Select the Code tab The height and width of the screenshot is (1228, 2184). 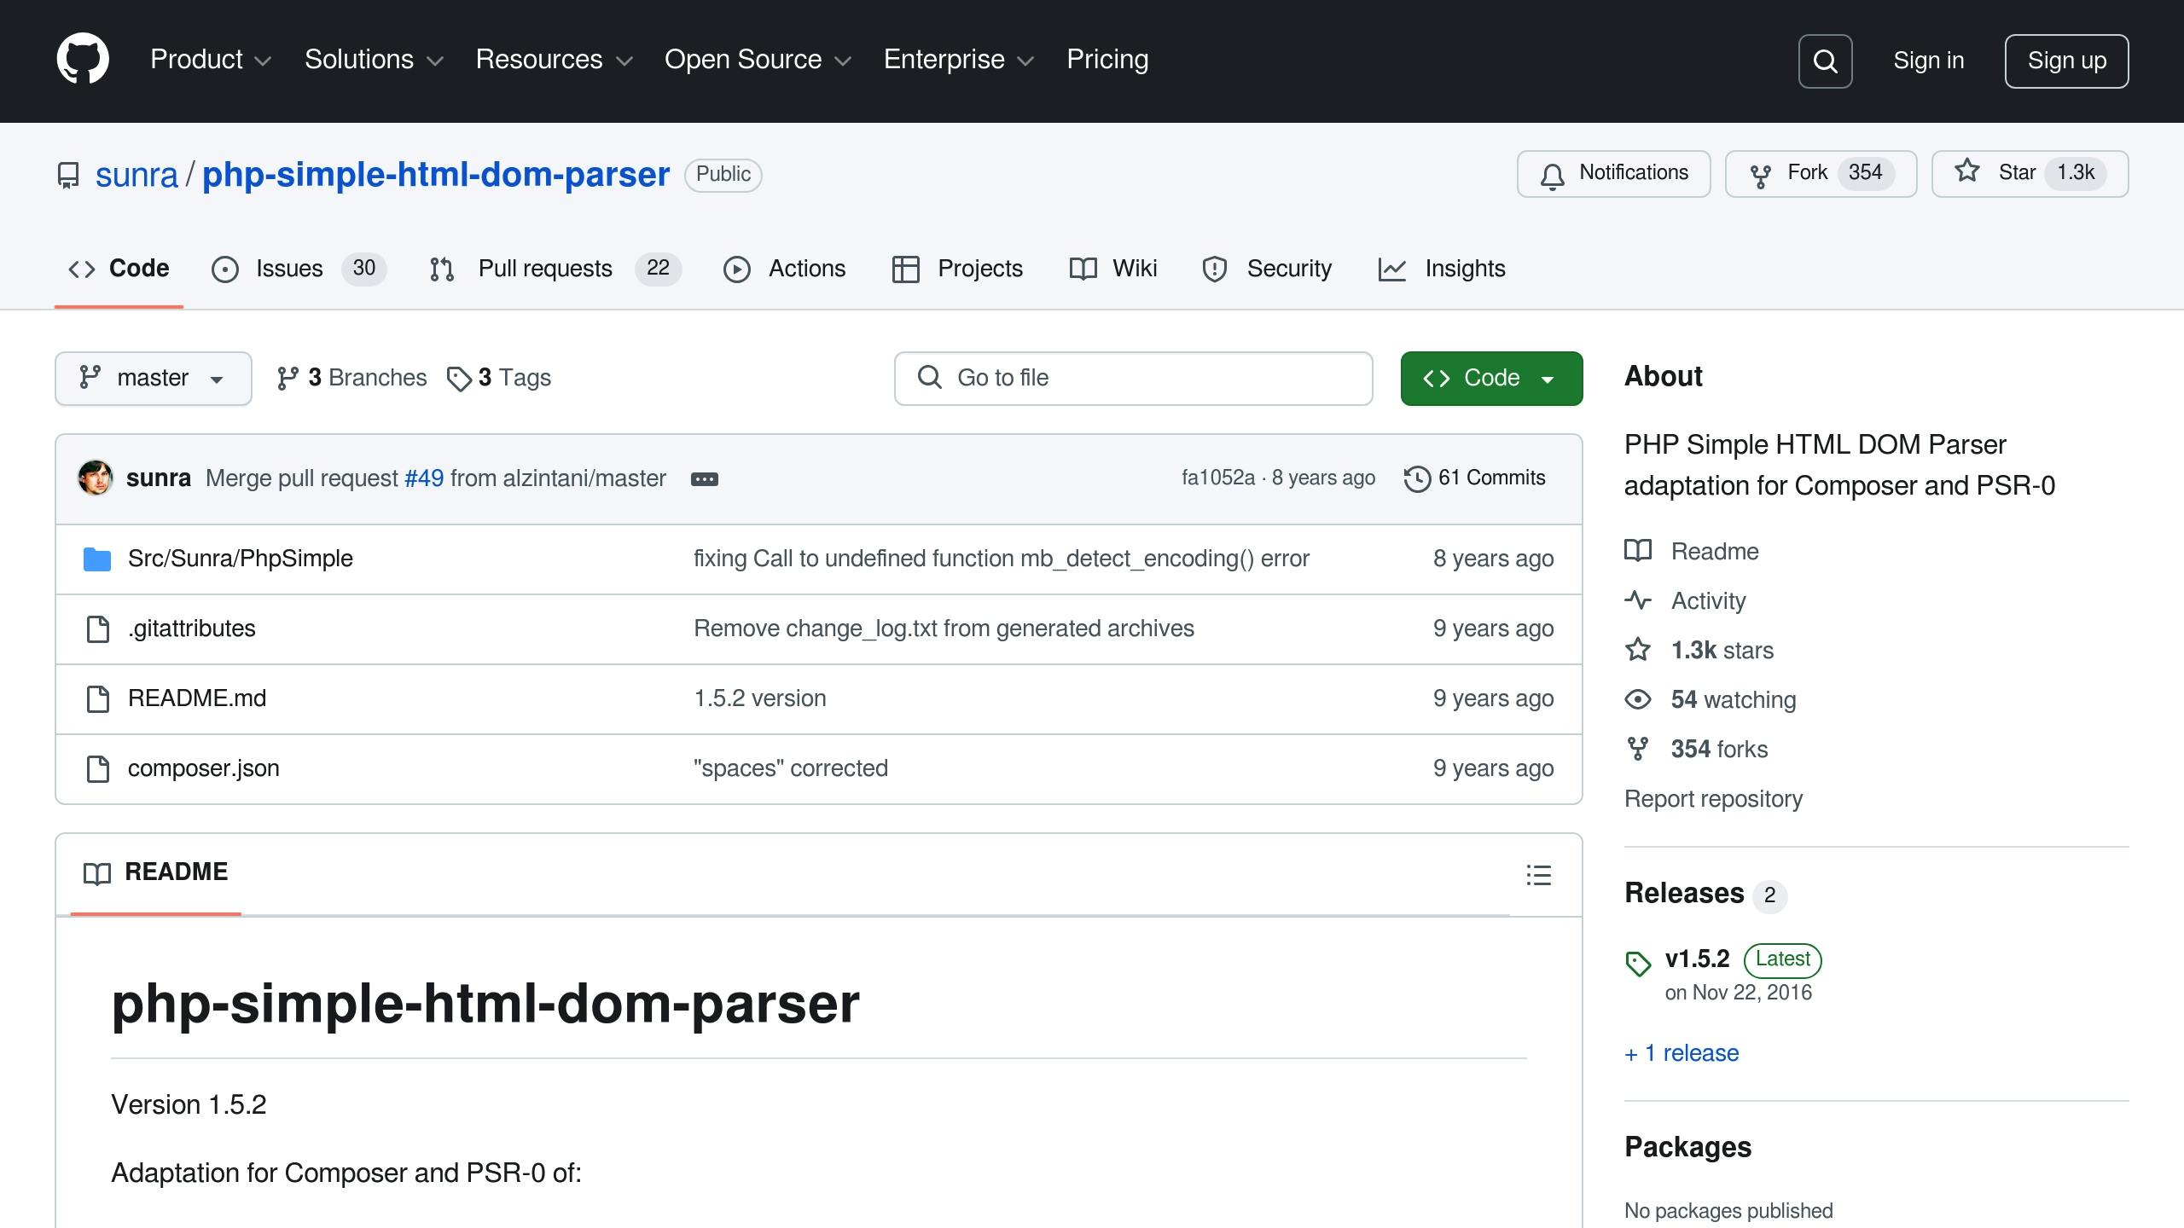[119, 269]
